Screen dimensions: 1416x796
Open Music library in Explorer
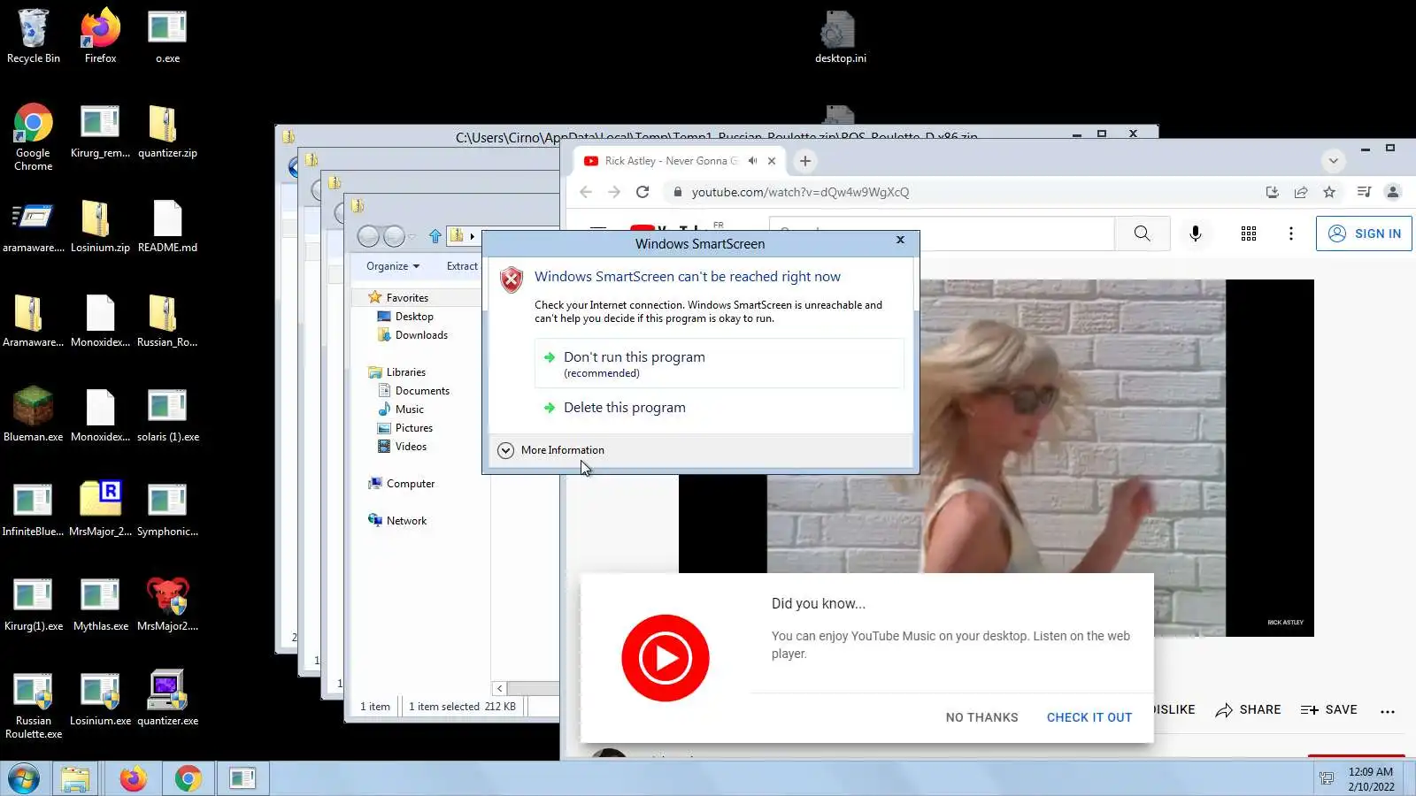(x=409, y=409)
